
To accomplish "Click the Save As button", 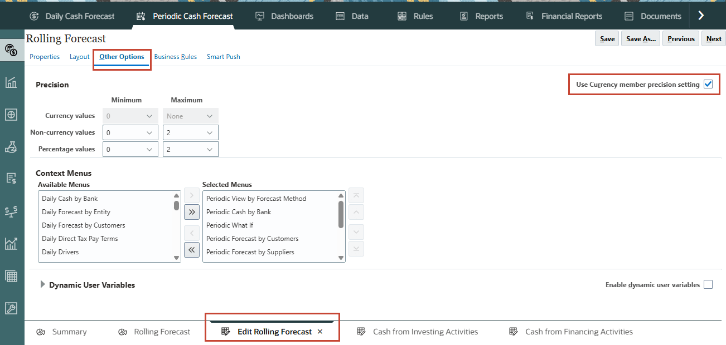I will [x=641, y=38].
